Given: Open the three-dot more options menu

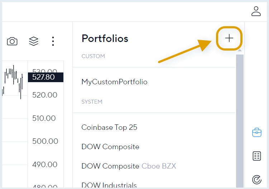Looking at the screenshot, I should [53, 41].
